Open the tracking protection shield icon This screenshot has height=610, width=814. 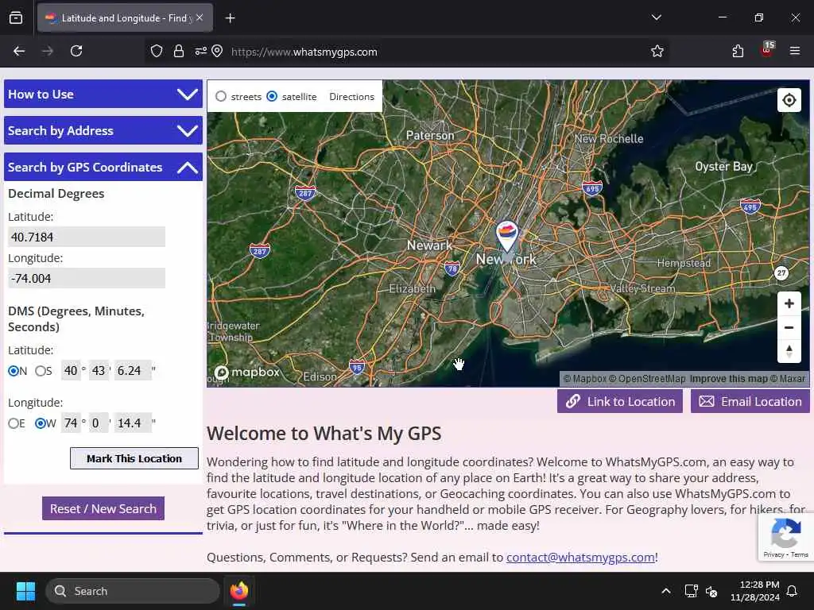click(x=157, y=52)
